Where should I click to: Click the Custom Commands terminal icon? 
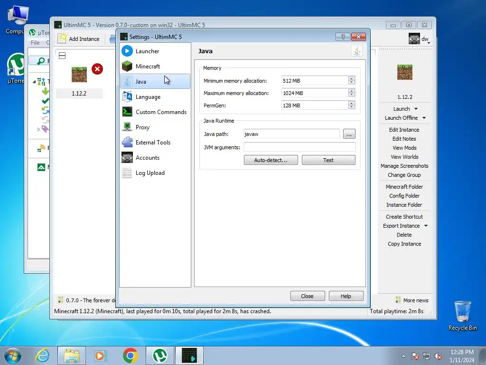127,112
